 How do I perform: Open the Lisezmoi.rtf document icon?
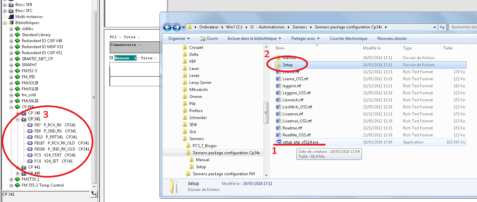click(x=278, y=114)
